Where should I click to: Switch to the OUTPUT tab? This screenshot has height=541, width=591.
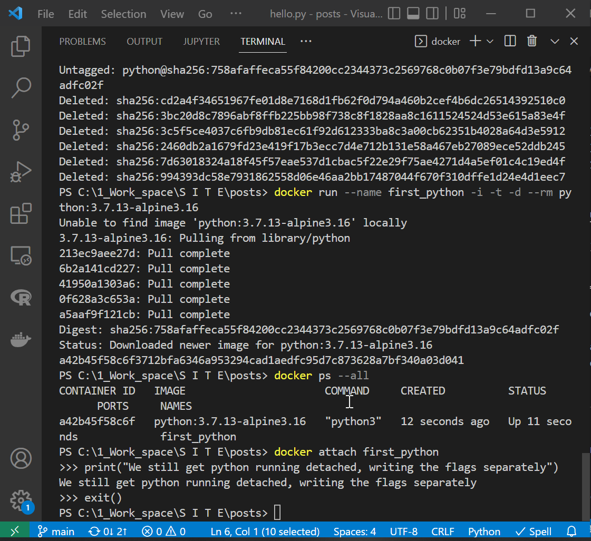[x=144, y=41]
